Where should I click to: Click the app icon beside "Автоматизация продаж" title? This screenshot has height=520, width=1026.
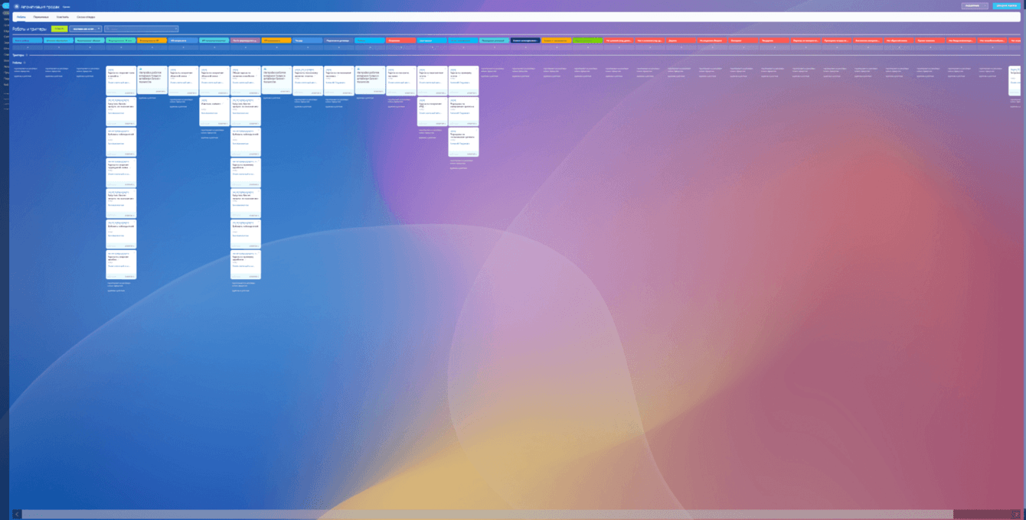click(16, 6)
